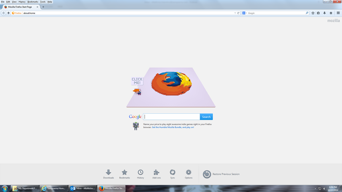The width and height of the screenshot is (342, 192).
Task: Show hidden tray icons arrow
Action: click(x=315, y=189)
